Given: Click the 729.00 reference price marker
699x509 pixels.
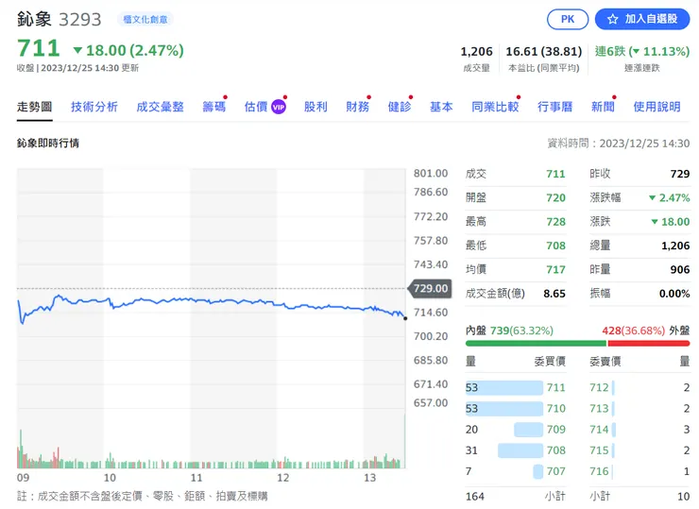Looking at the screenshot, I should point(430,288).
